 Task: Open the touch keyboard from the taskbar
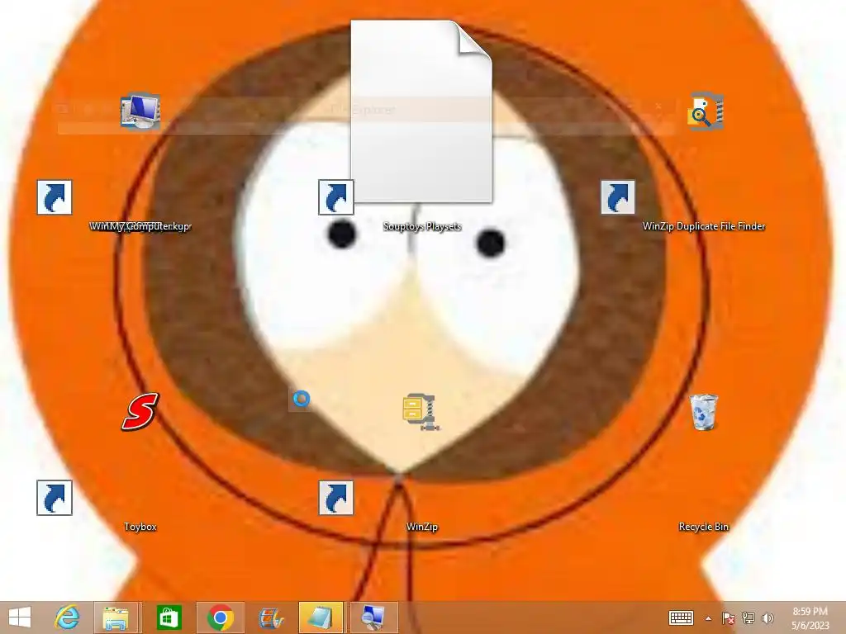[x=681, y=617]
